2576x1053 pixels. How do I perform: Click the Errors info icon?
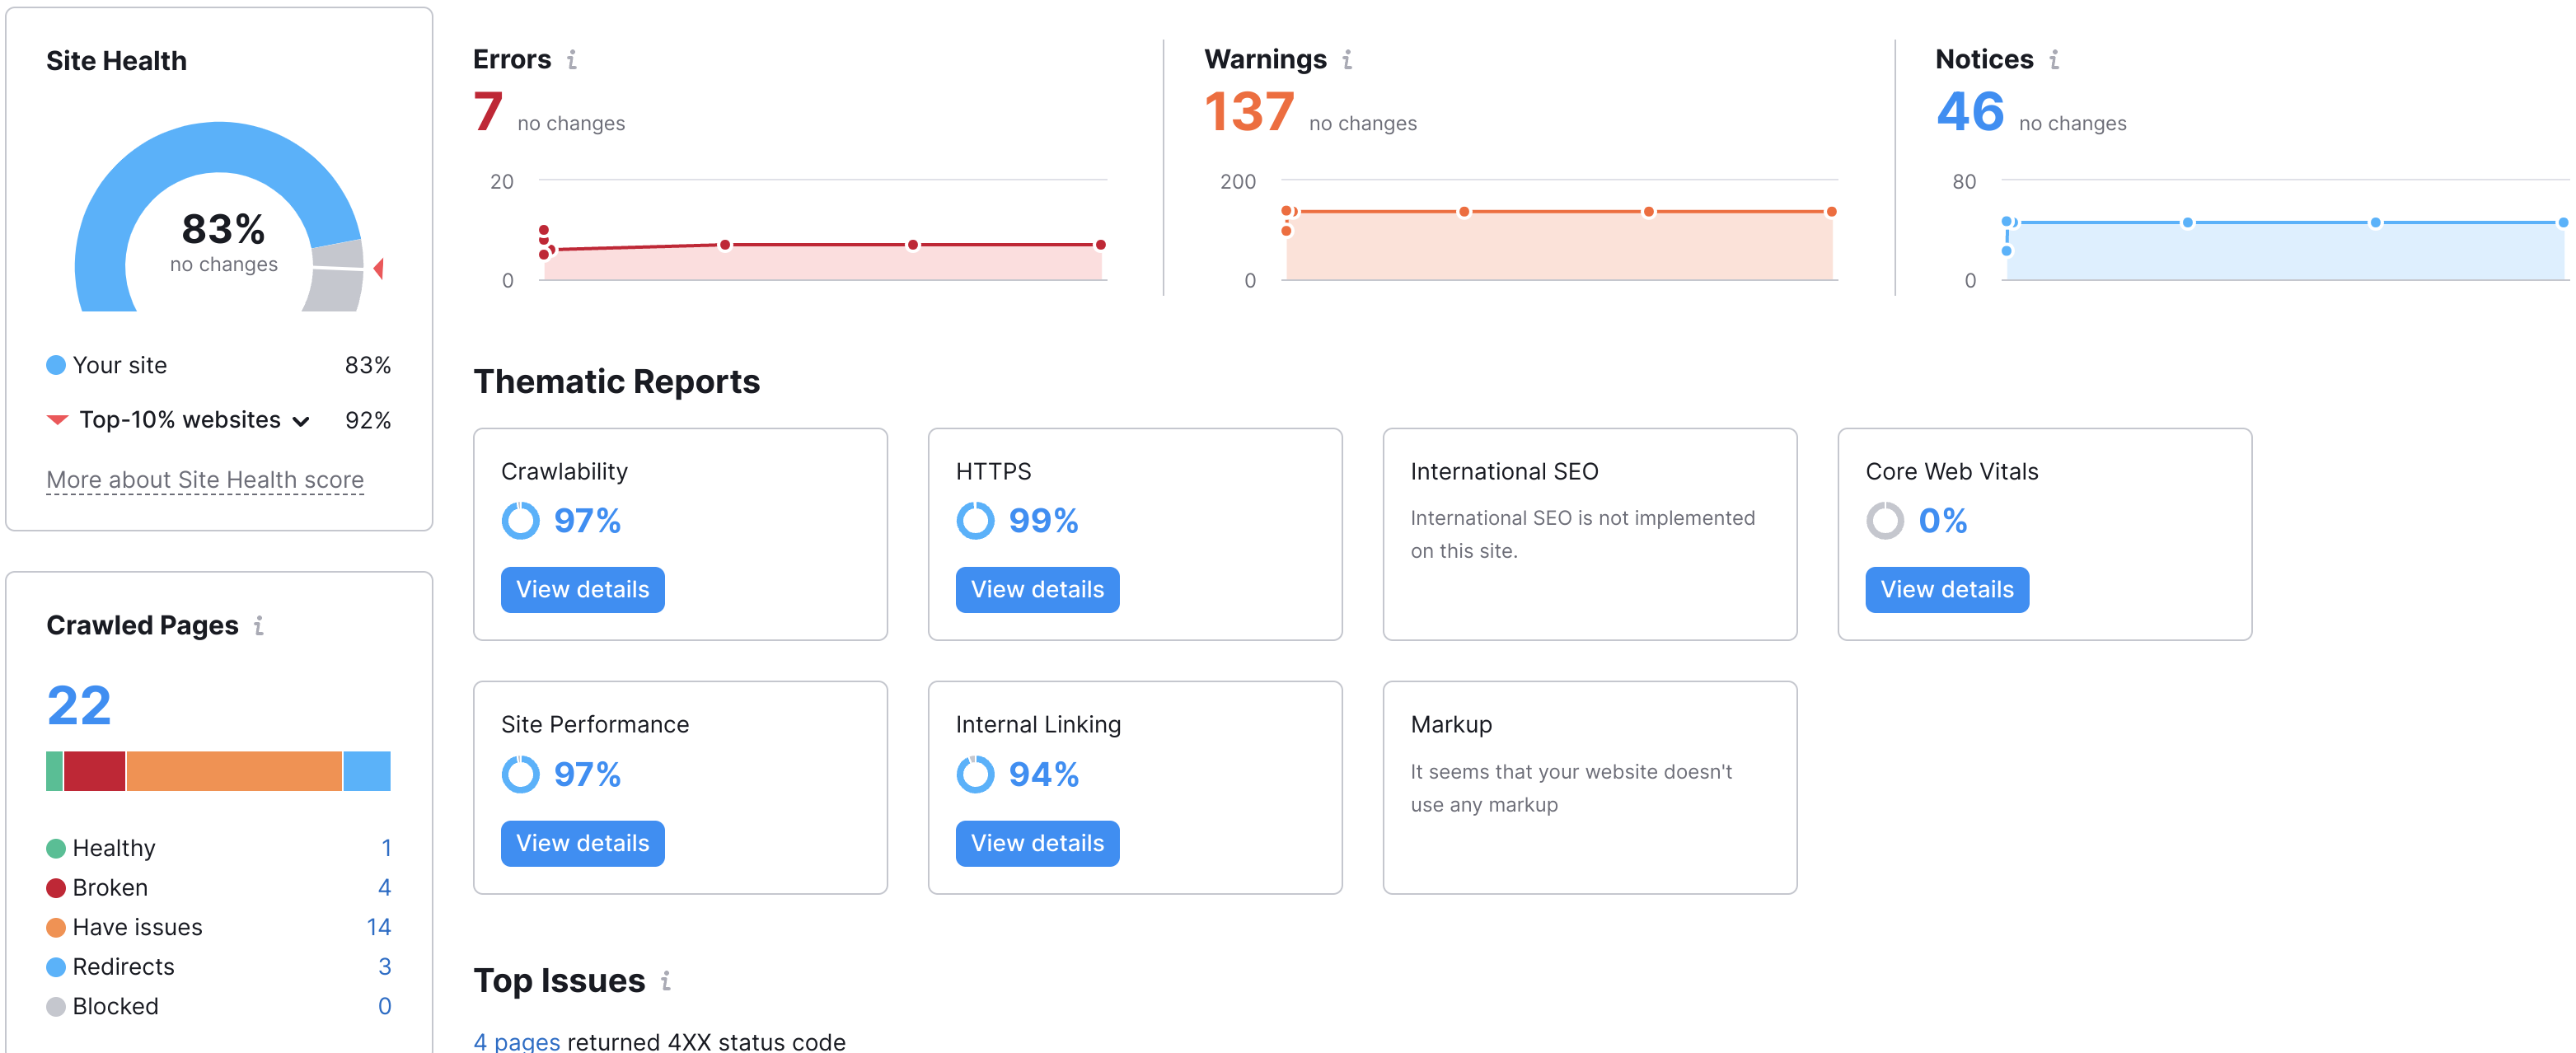pos(572,60)
